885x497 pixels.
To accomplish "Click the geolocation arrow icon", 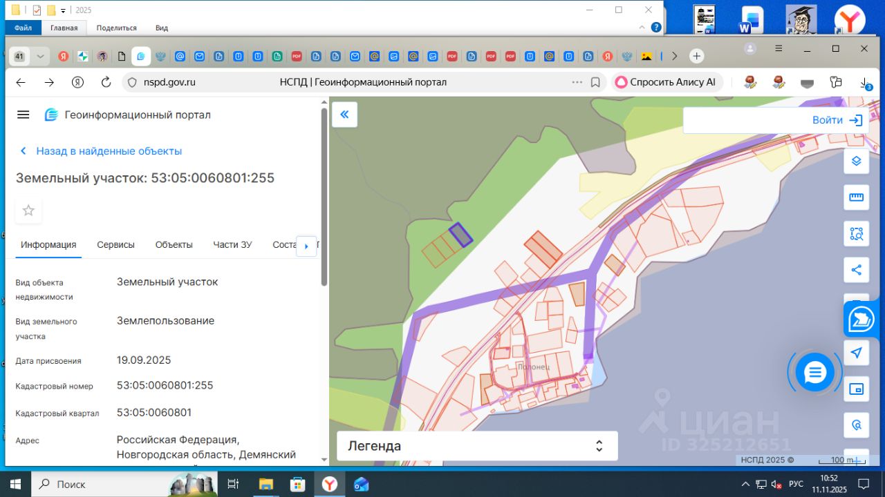I will tap(856, 353).
